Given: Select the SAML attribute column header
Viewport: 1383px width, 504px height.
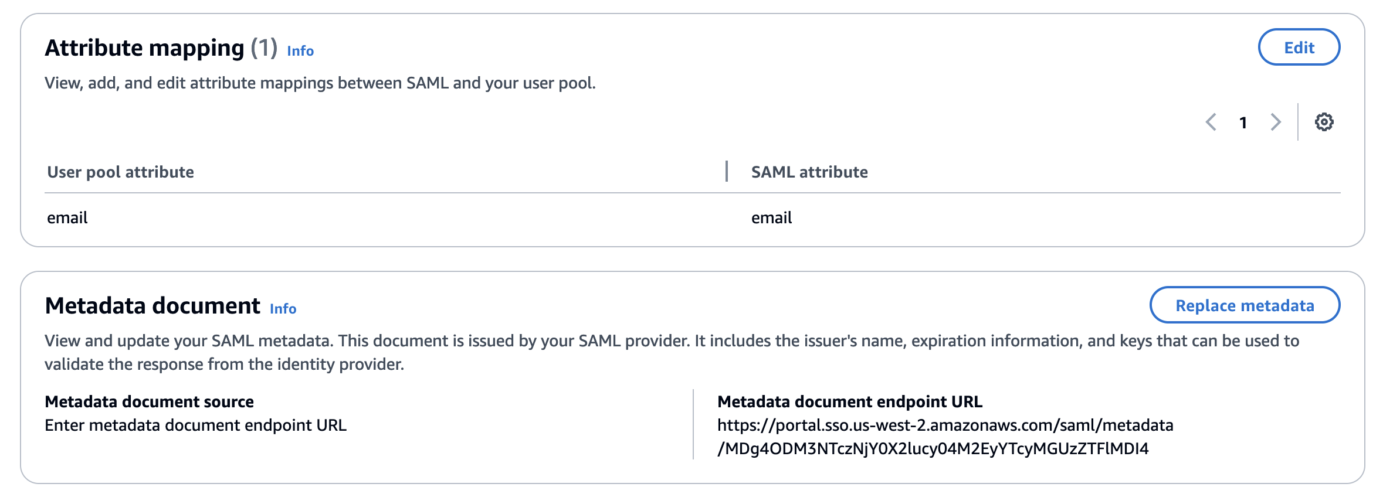Looking at the screenshot, I should [x=809, y=172].
